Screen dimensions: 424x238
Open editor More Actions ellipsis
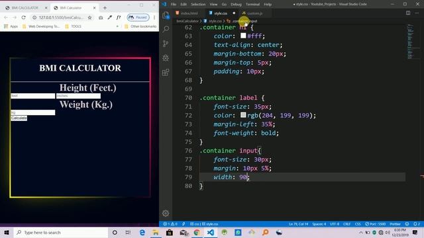pos(417,13)
